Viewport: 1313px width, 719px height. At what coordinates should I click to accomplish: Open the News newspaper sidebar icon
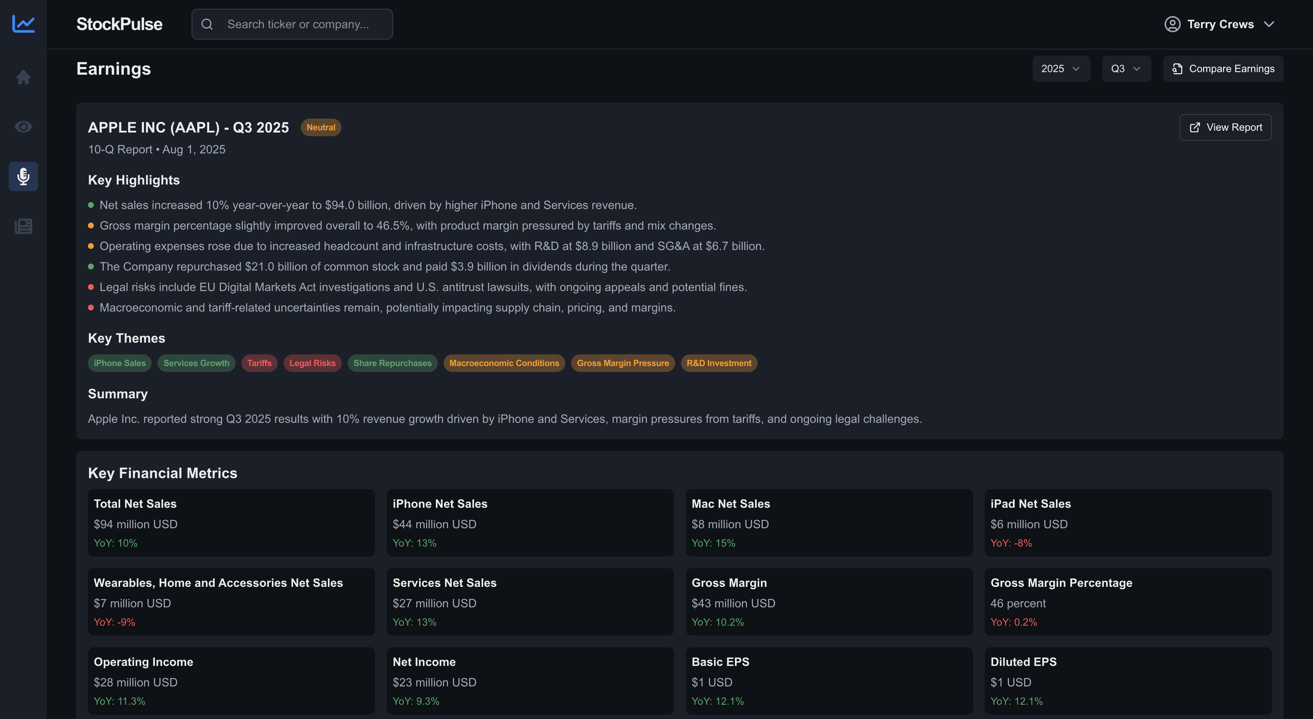[x=23, y=226]
